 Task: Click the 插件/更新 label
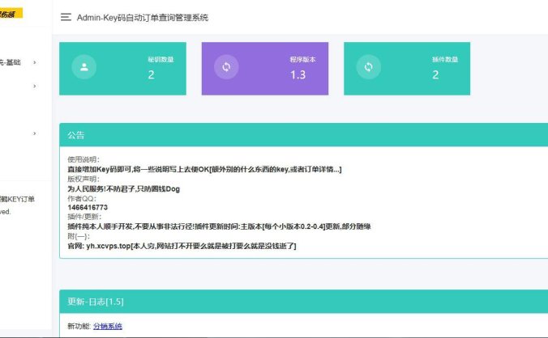(x=84, y=217)
